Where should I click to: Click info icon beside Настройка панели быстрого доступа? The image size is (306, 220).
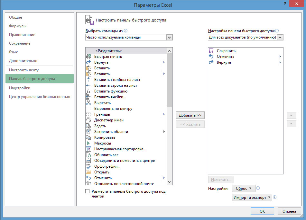(x=277, y=31)
